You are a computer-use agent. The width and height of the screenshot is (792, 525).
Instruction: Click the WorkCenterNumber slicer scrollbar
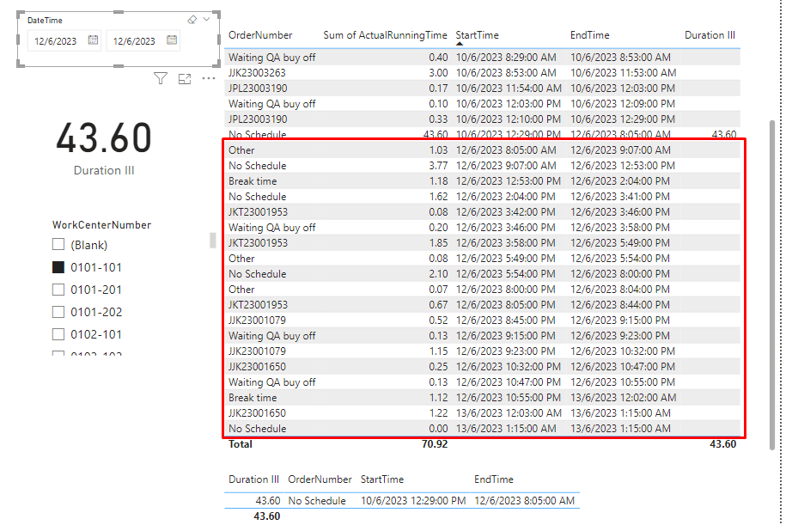213,241
